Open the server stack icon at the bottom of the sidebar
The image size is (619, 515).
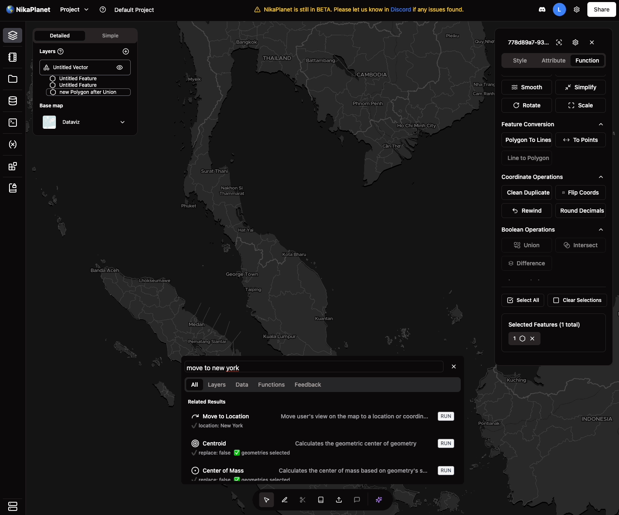pos(13,506)
